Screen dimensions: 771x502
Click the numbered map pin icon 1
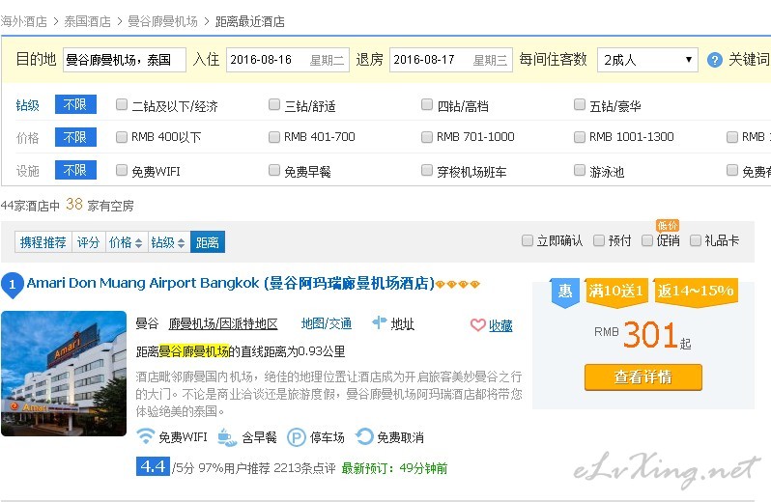(13, 285)
